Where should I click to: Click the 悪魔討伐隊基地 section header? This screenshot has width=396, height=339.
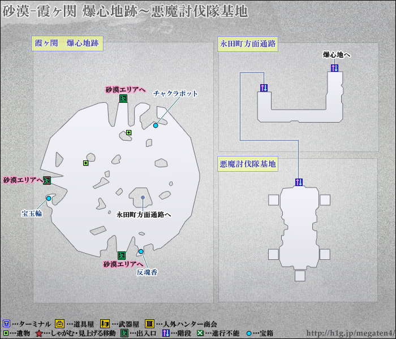tap(248, 164)
